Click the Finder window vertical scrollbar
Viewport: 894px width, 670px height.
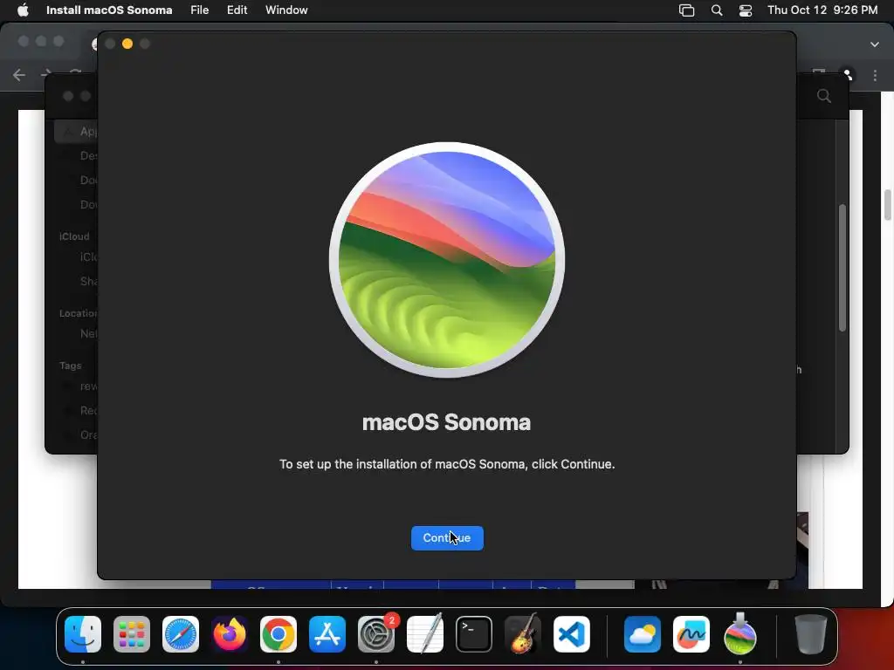(842, 267)
